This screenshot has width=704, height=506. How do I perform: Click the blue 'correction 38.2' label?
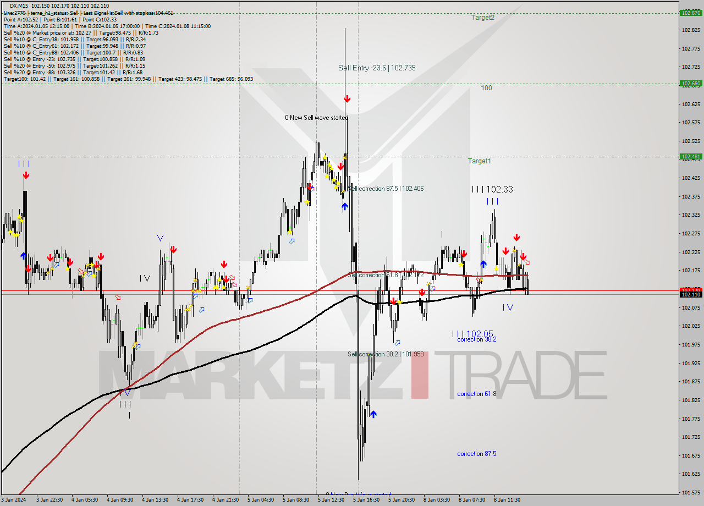tap(476, 339)
